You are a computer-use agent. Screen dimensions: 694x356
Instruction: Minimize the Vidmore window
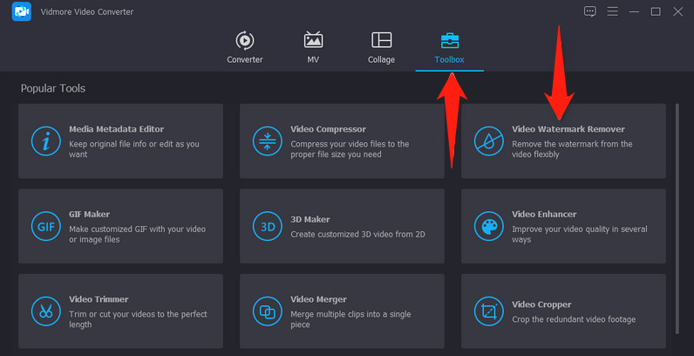[x=634, y=11]
